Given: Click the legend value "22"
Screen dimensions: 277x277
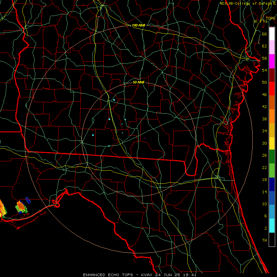Looking at the screenshot, I should (x=264, y=167).
